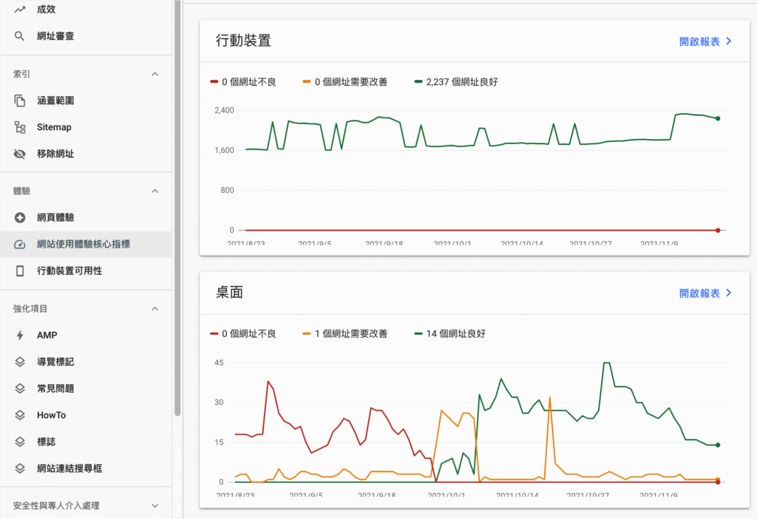The height and width of the screenshot is (519, 757).
Task: Click the 體驗 section label
Action: [x=21, y=191]
